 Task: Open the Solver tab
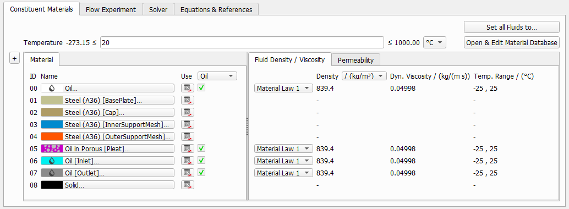coord(158,10)
